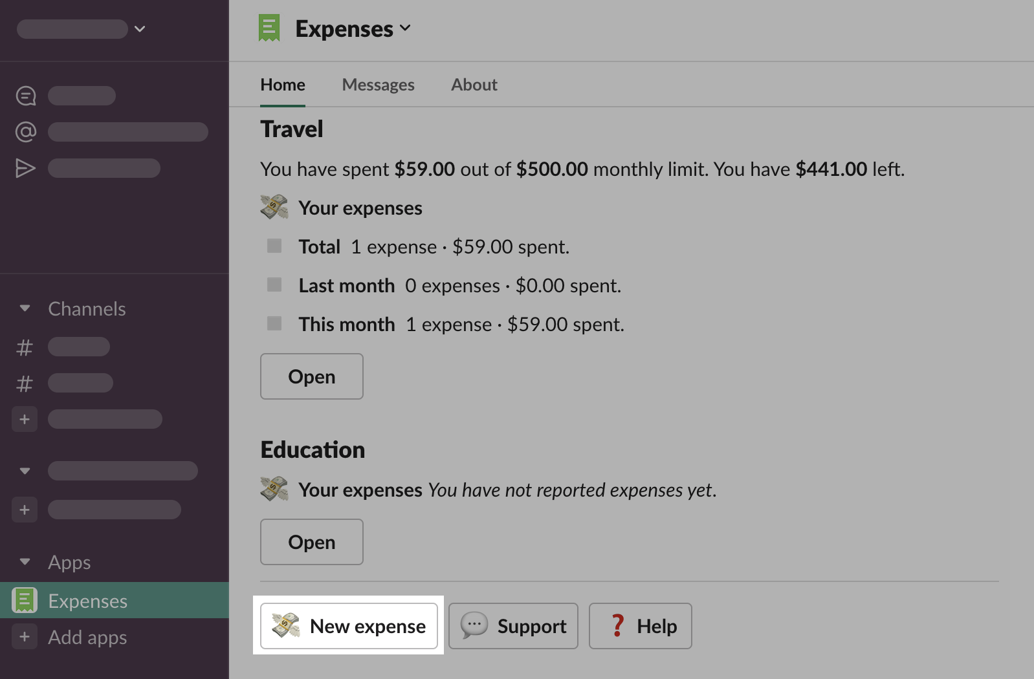Click the threads icon in sidebar
Image resolution: width=1034 pixels, height=679 pixels.
click(26, 96)
